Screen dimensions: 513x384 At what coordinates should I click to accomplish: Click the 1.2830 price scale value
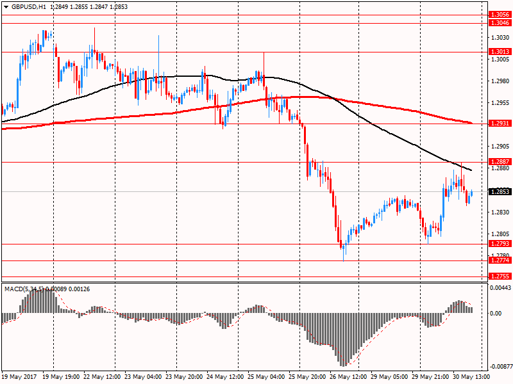501,212
